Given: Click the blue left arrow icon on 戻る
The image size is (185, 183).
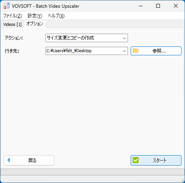Looking at the screenshot, I should pyautogui.click(x=9, y=160).
